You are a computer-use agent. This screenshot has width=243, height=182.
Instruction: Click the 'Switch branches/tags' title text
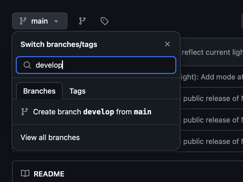point(59,44)
